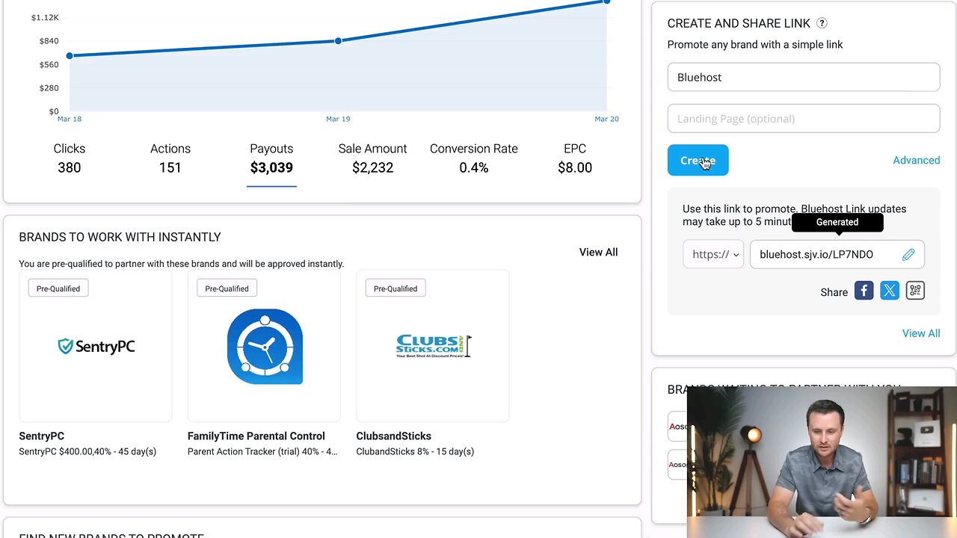Click Pre-Qualified badge on SentryPC card
Viewport: 957px width, 538px height.
coord(58,288)
